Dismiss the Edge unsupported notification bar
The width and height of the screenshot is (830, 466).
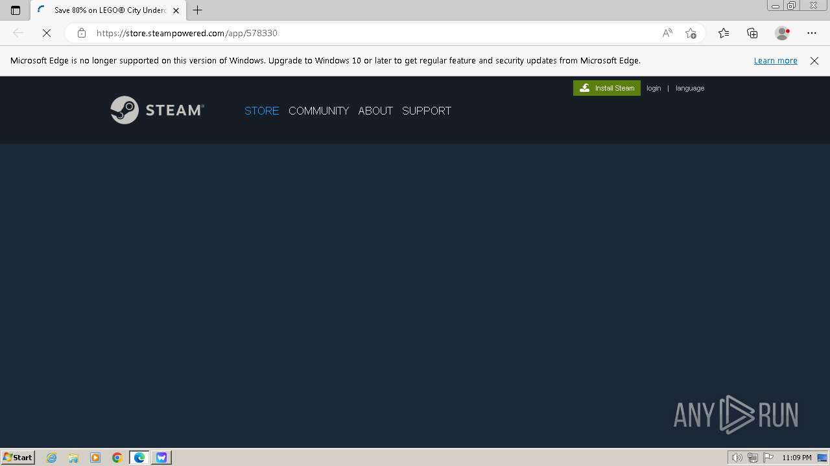tap(814, 60)
